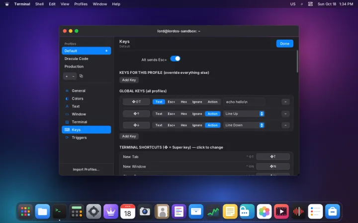The height and width of the screenshot is (223, 358).
Task: Change the New Tab shortcut button
Action: [x=273, y=157]
